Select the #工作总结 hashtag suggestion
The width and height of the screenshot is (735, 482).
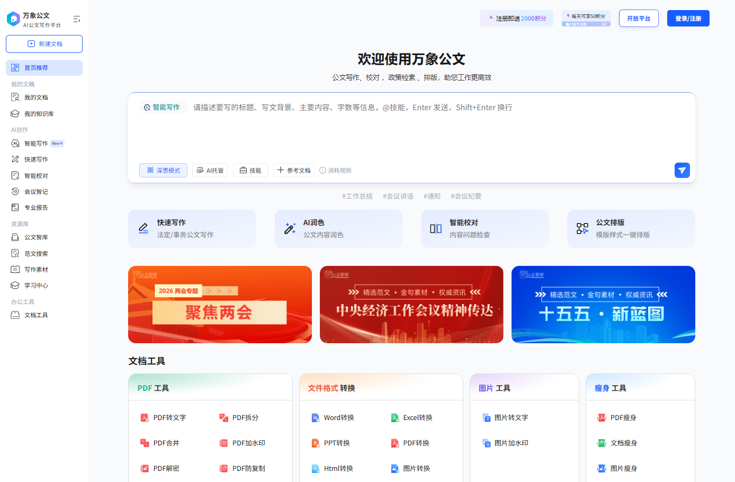coord(357,196)
